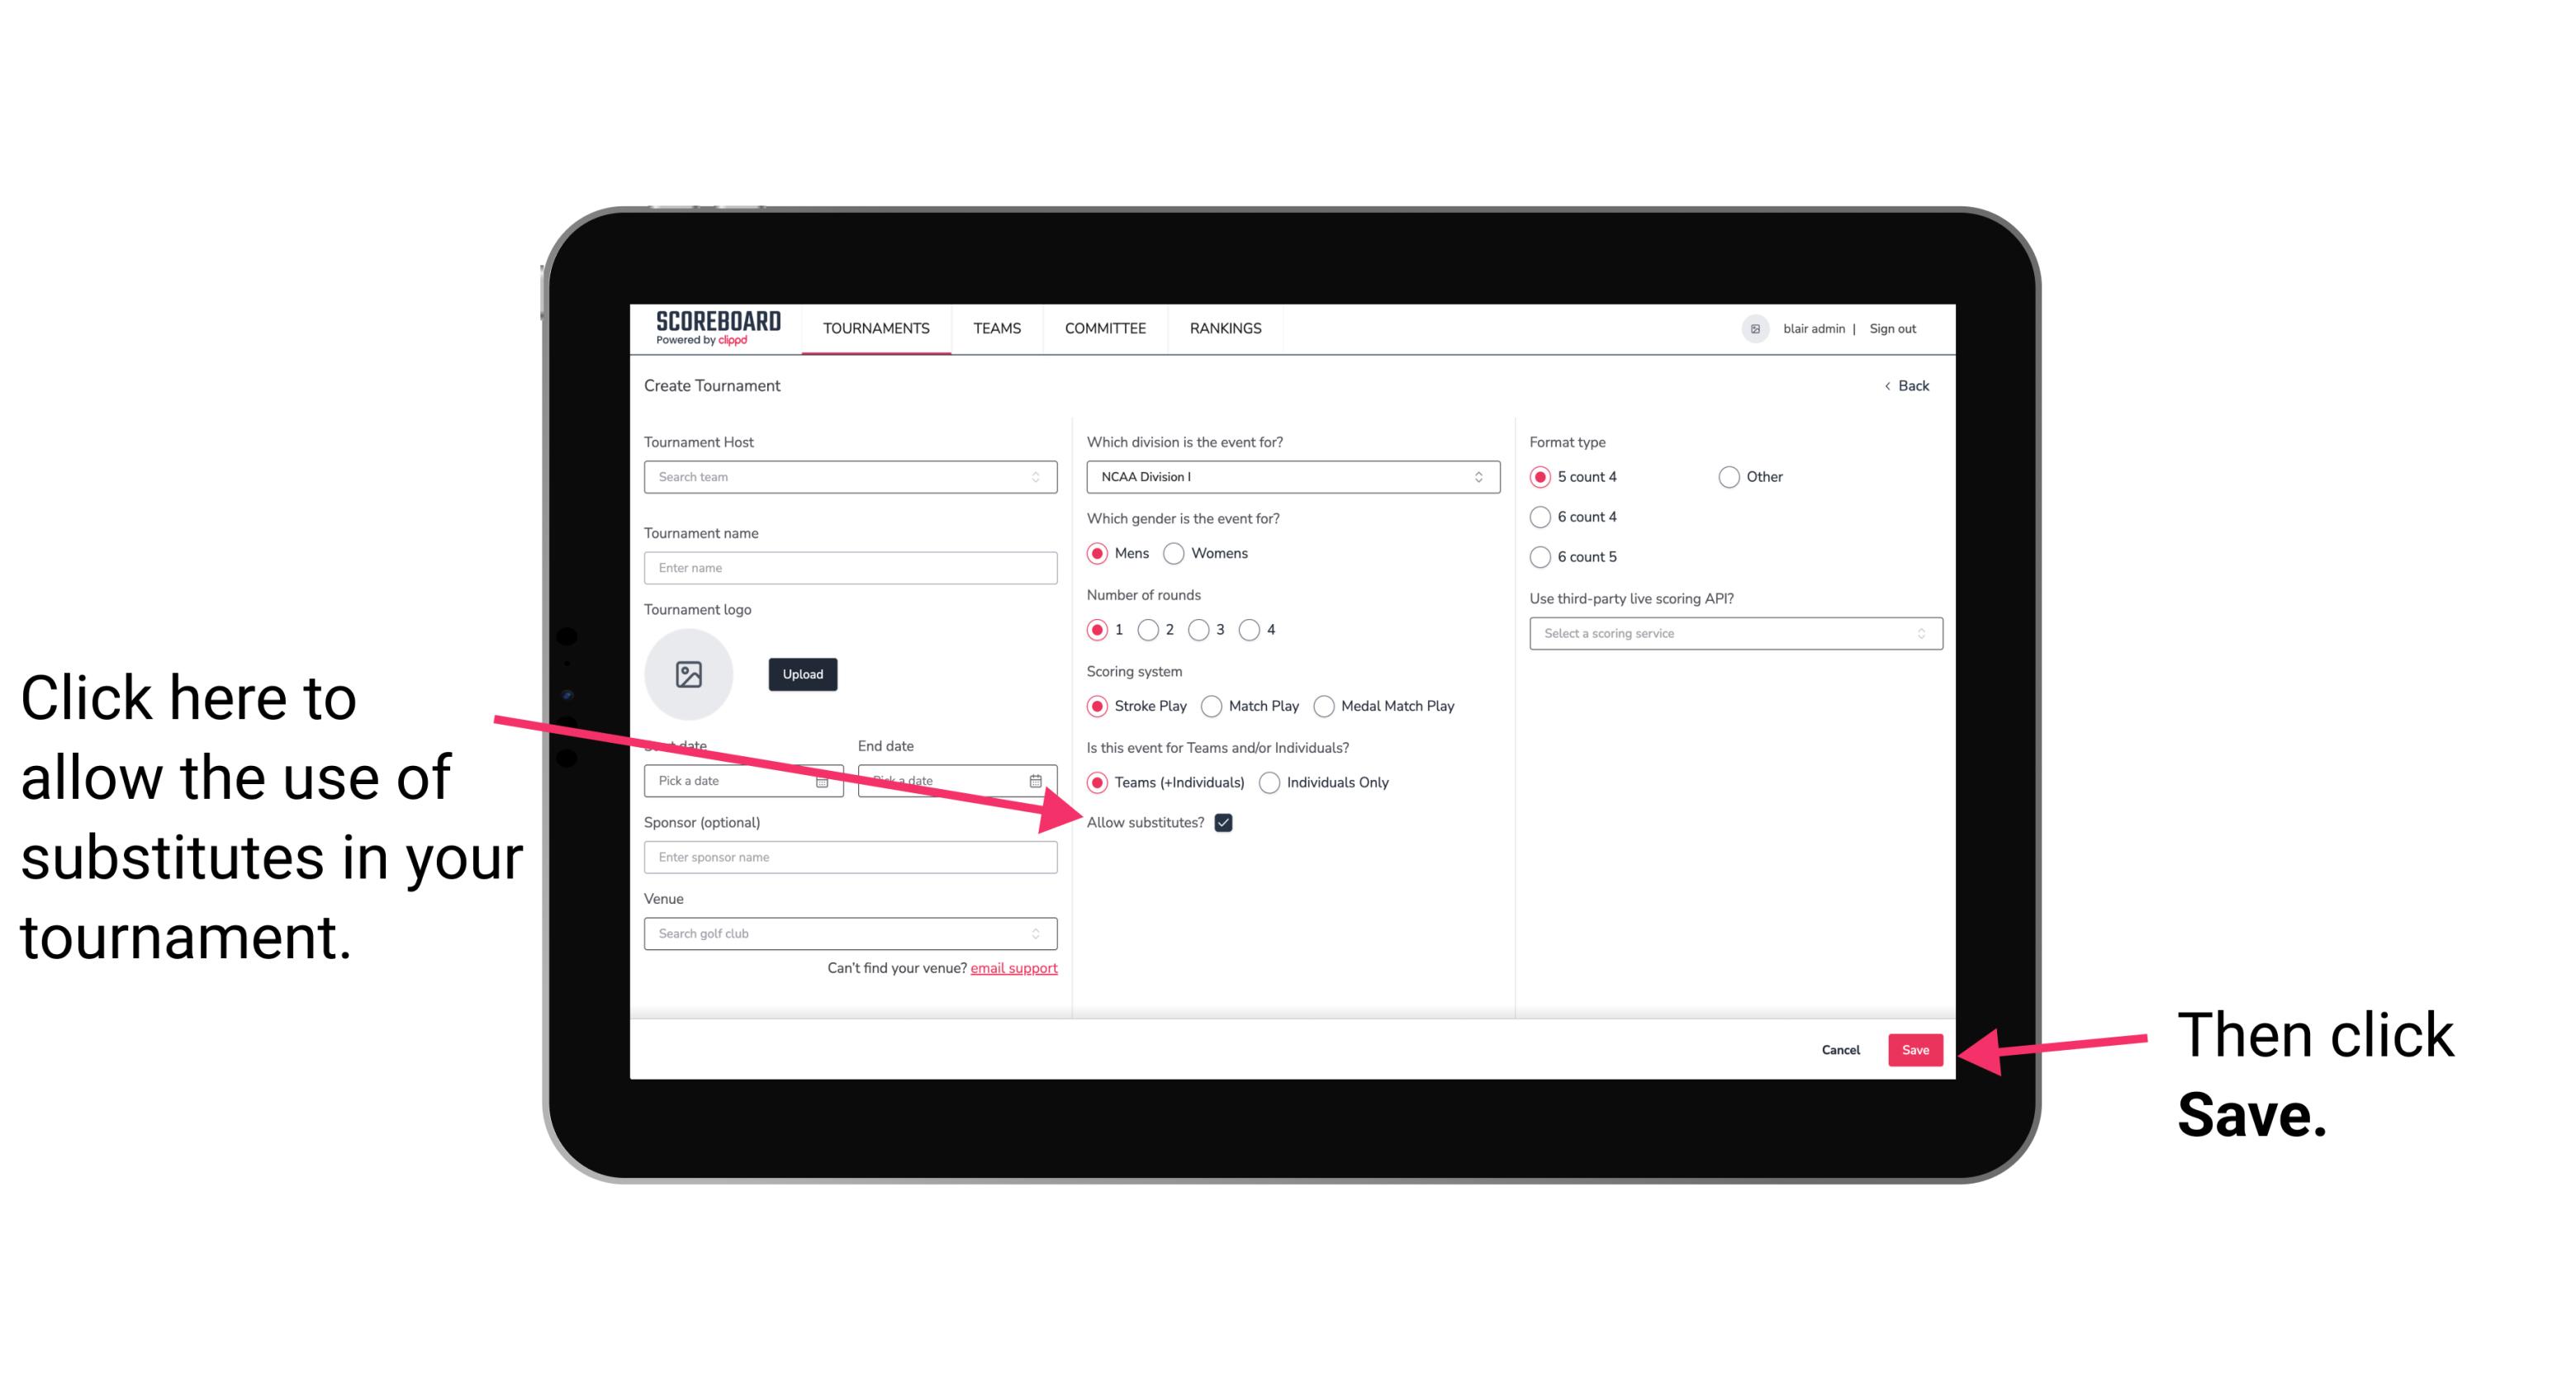The image size is (2576, 1385).
Task: Click the Start date calendar icon
Action: (x=824, y=779)
